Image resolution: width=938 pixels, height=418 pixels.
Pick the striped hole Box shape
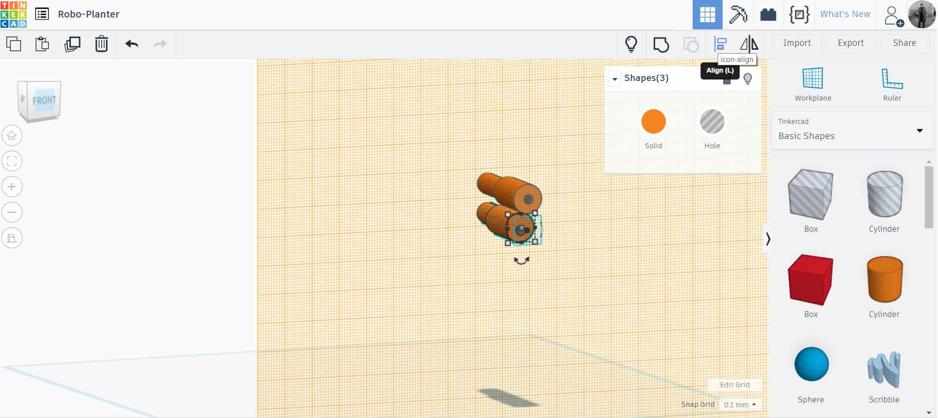811,195
